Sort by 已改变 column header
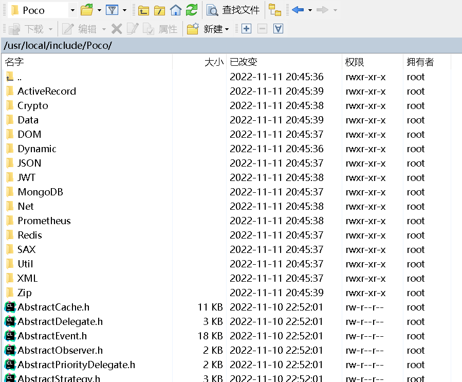 click(284, 62)
